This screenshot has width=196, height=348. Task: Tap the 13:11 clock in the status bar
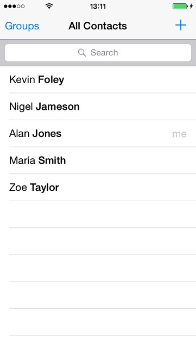(x=98, y=6)
